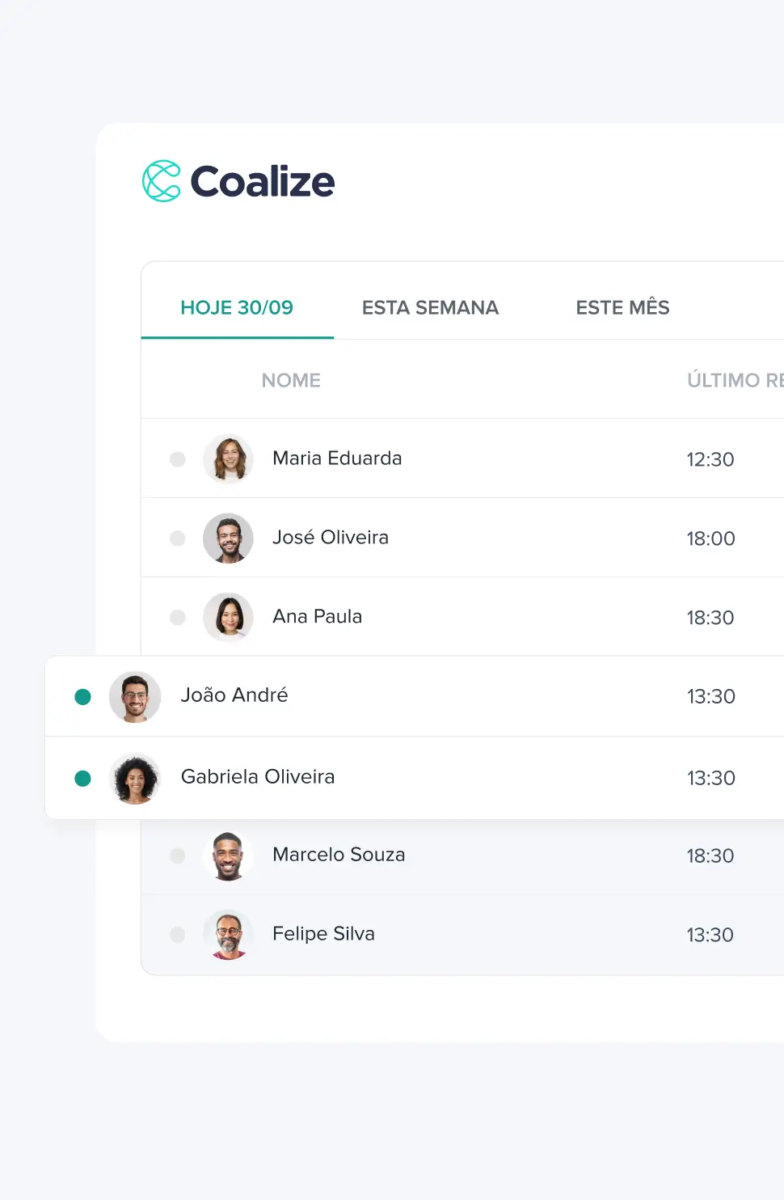Open Maria Eduarda's profile avatar
Viewport: 784px width, 1200px height.
tap(229, 458)
